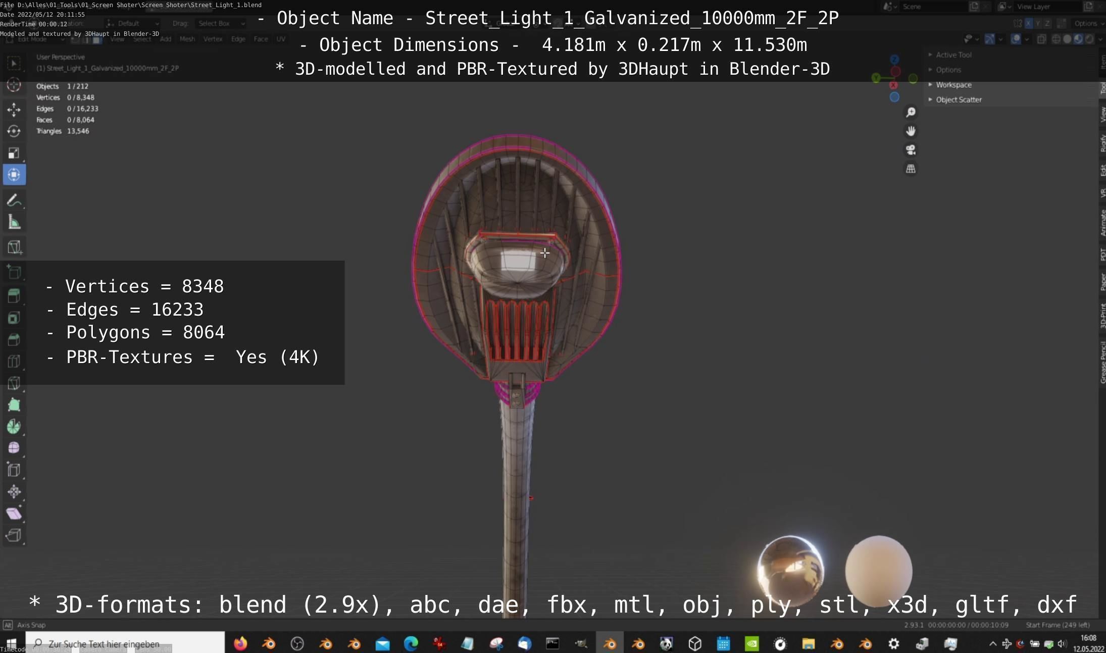The width and height of the screenshot is (1106, 653).
Task: Switch to rendered viewport shading
Action: click(x=1089, y=39)
